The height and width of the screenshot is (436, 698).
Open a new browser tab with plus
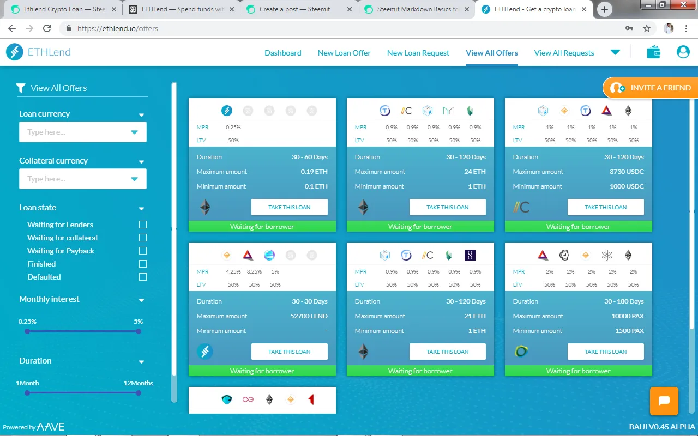[604, 9]
